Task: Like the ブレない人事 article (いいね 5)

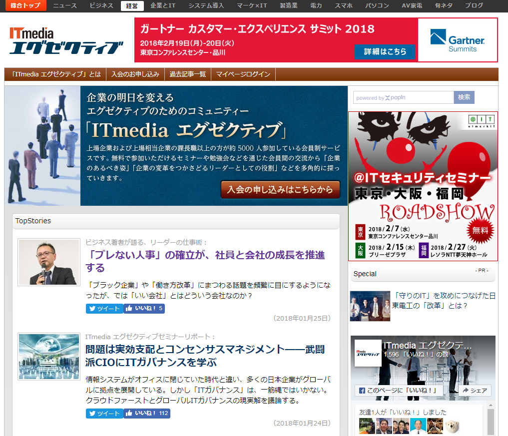Action: (x=144, y=309)
